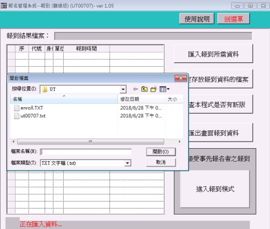Click the 開啟(O) open button
This screenshot has width=270, height=229.
161,152
